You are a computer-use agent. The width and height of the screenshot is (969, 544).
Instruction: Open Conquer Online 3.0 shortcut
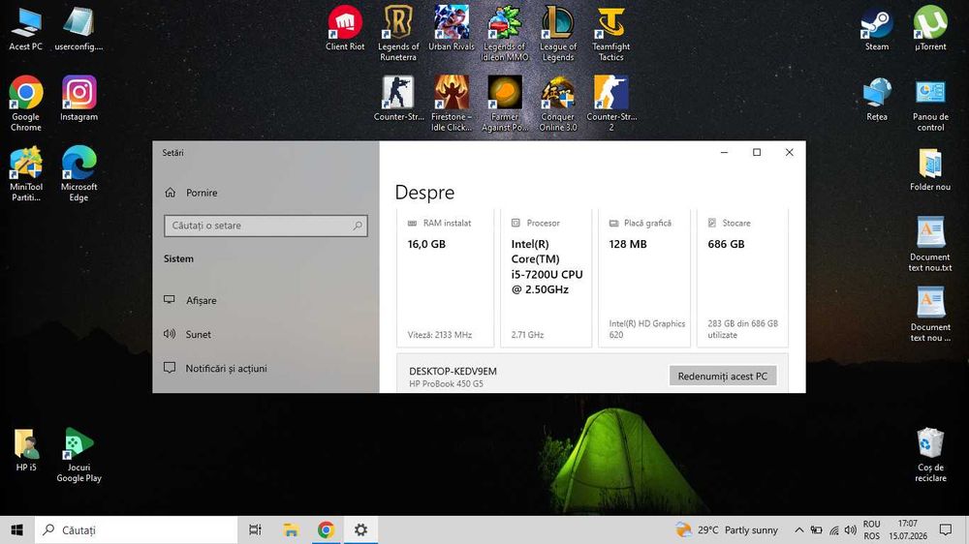tap(558, 104)
